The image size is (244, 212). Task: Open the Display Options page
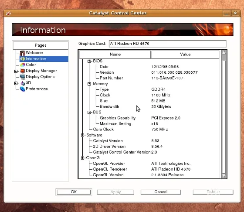[x=40, y=77]
